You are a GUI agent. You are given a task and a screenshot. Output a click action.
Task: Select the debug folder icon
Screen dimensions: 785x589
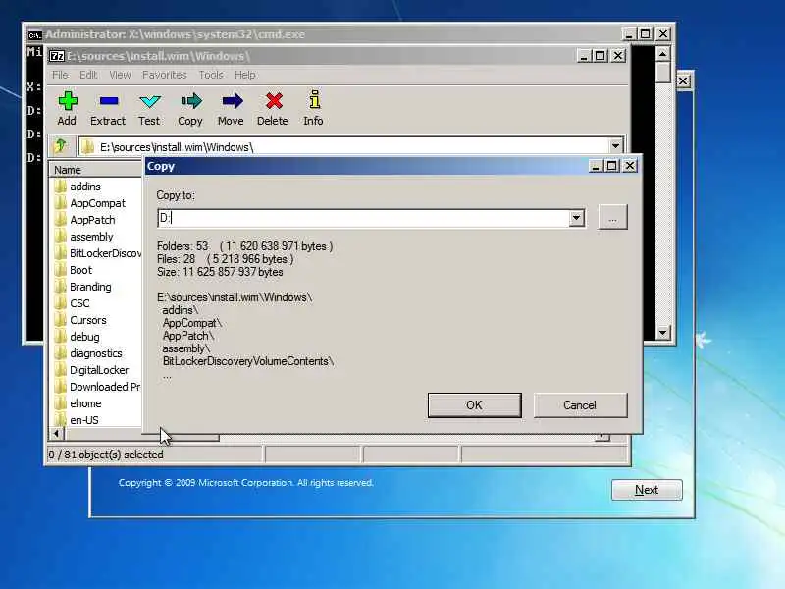click(x=60, y=337)
